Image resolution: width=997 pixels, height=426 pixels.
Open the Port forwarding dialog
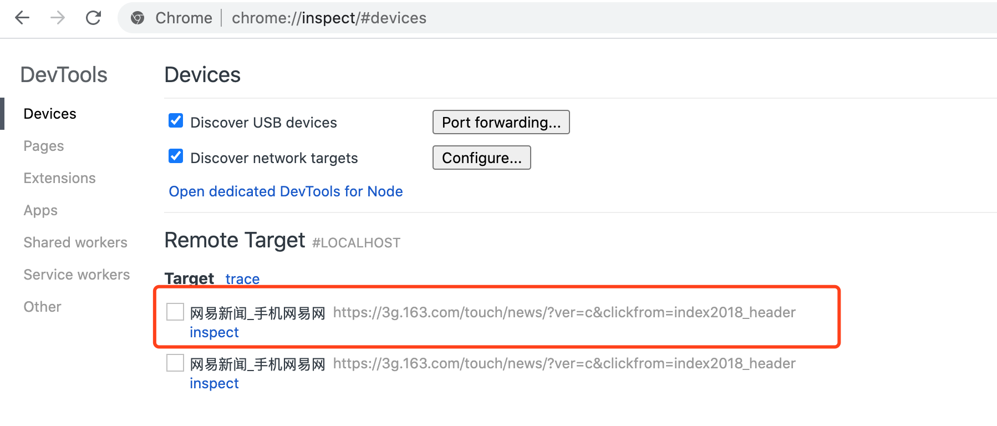501,122
